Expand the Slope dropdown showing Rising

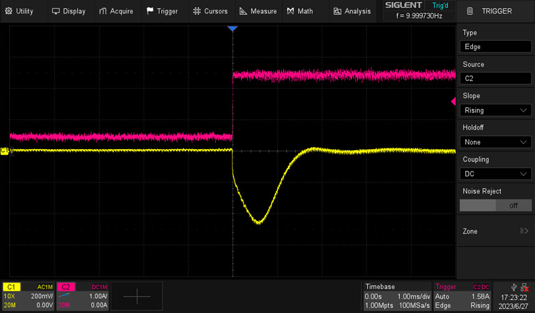coord(496,110)
